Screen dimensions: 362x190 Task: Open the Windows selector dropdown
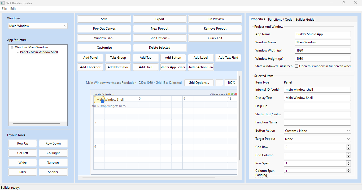tap(38, 26)
